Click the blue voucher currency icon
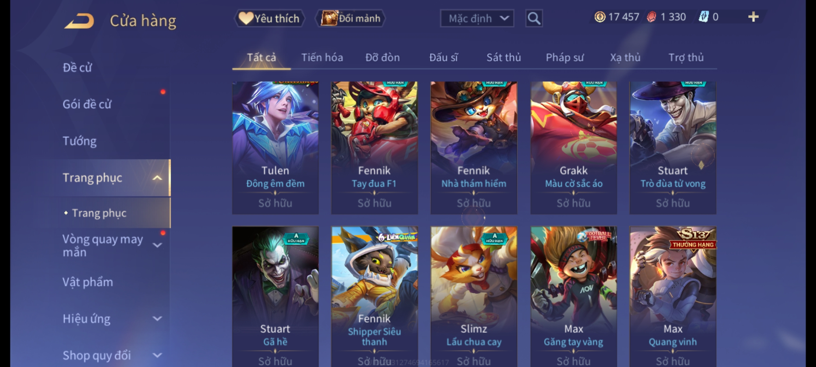The image size is (816, 367). click(x=703, y=17)
